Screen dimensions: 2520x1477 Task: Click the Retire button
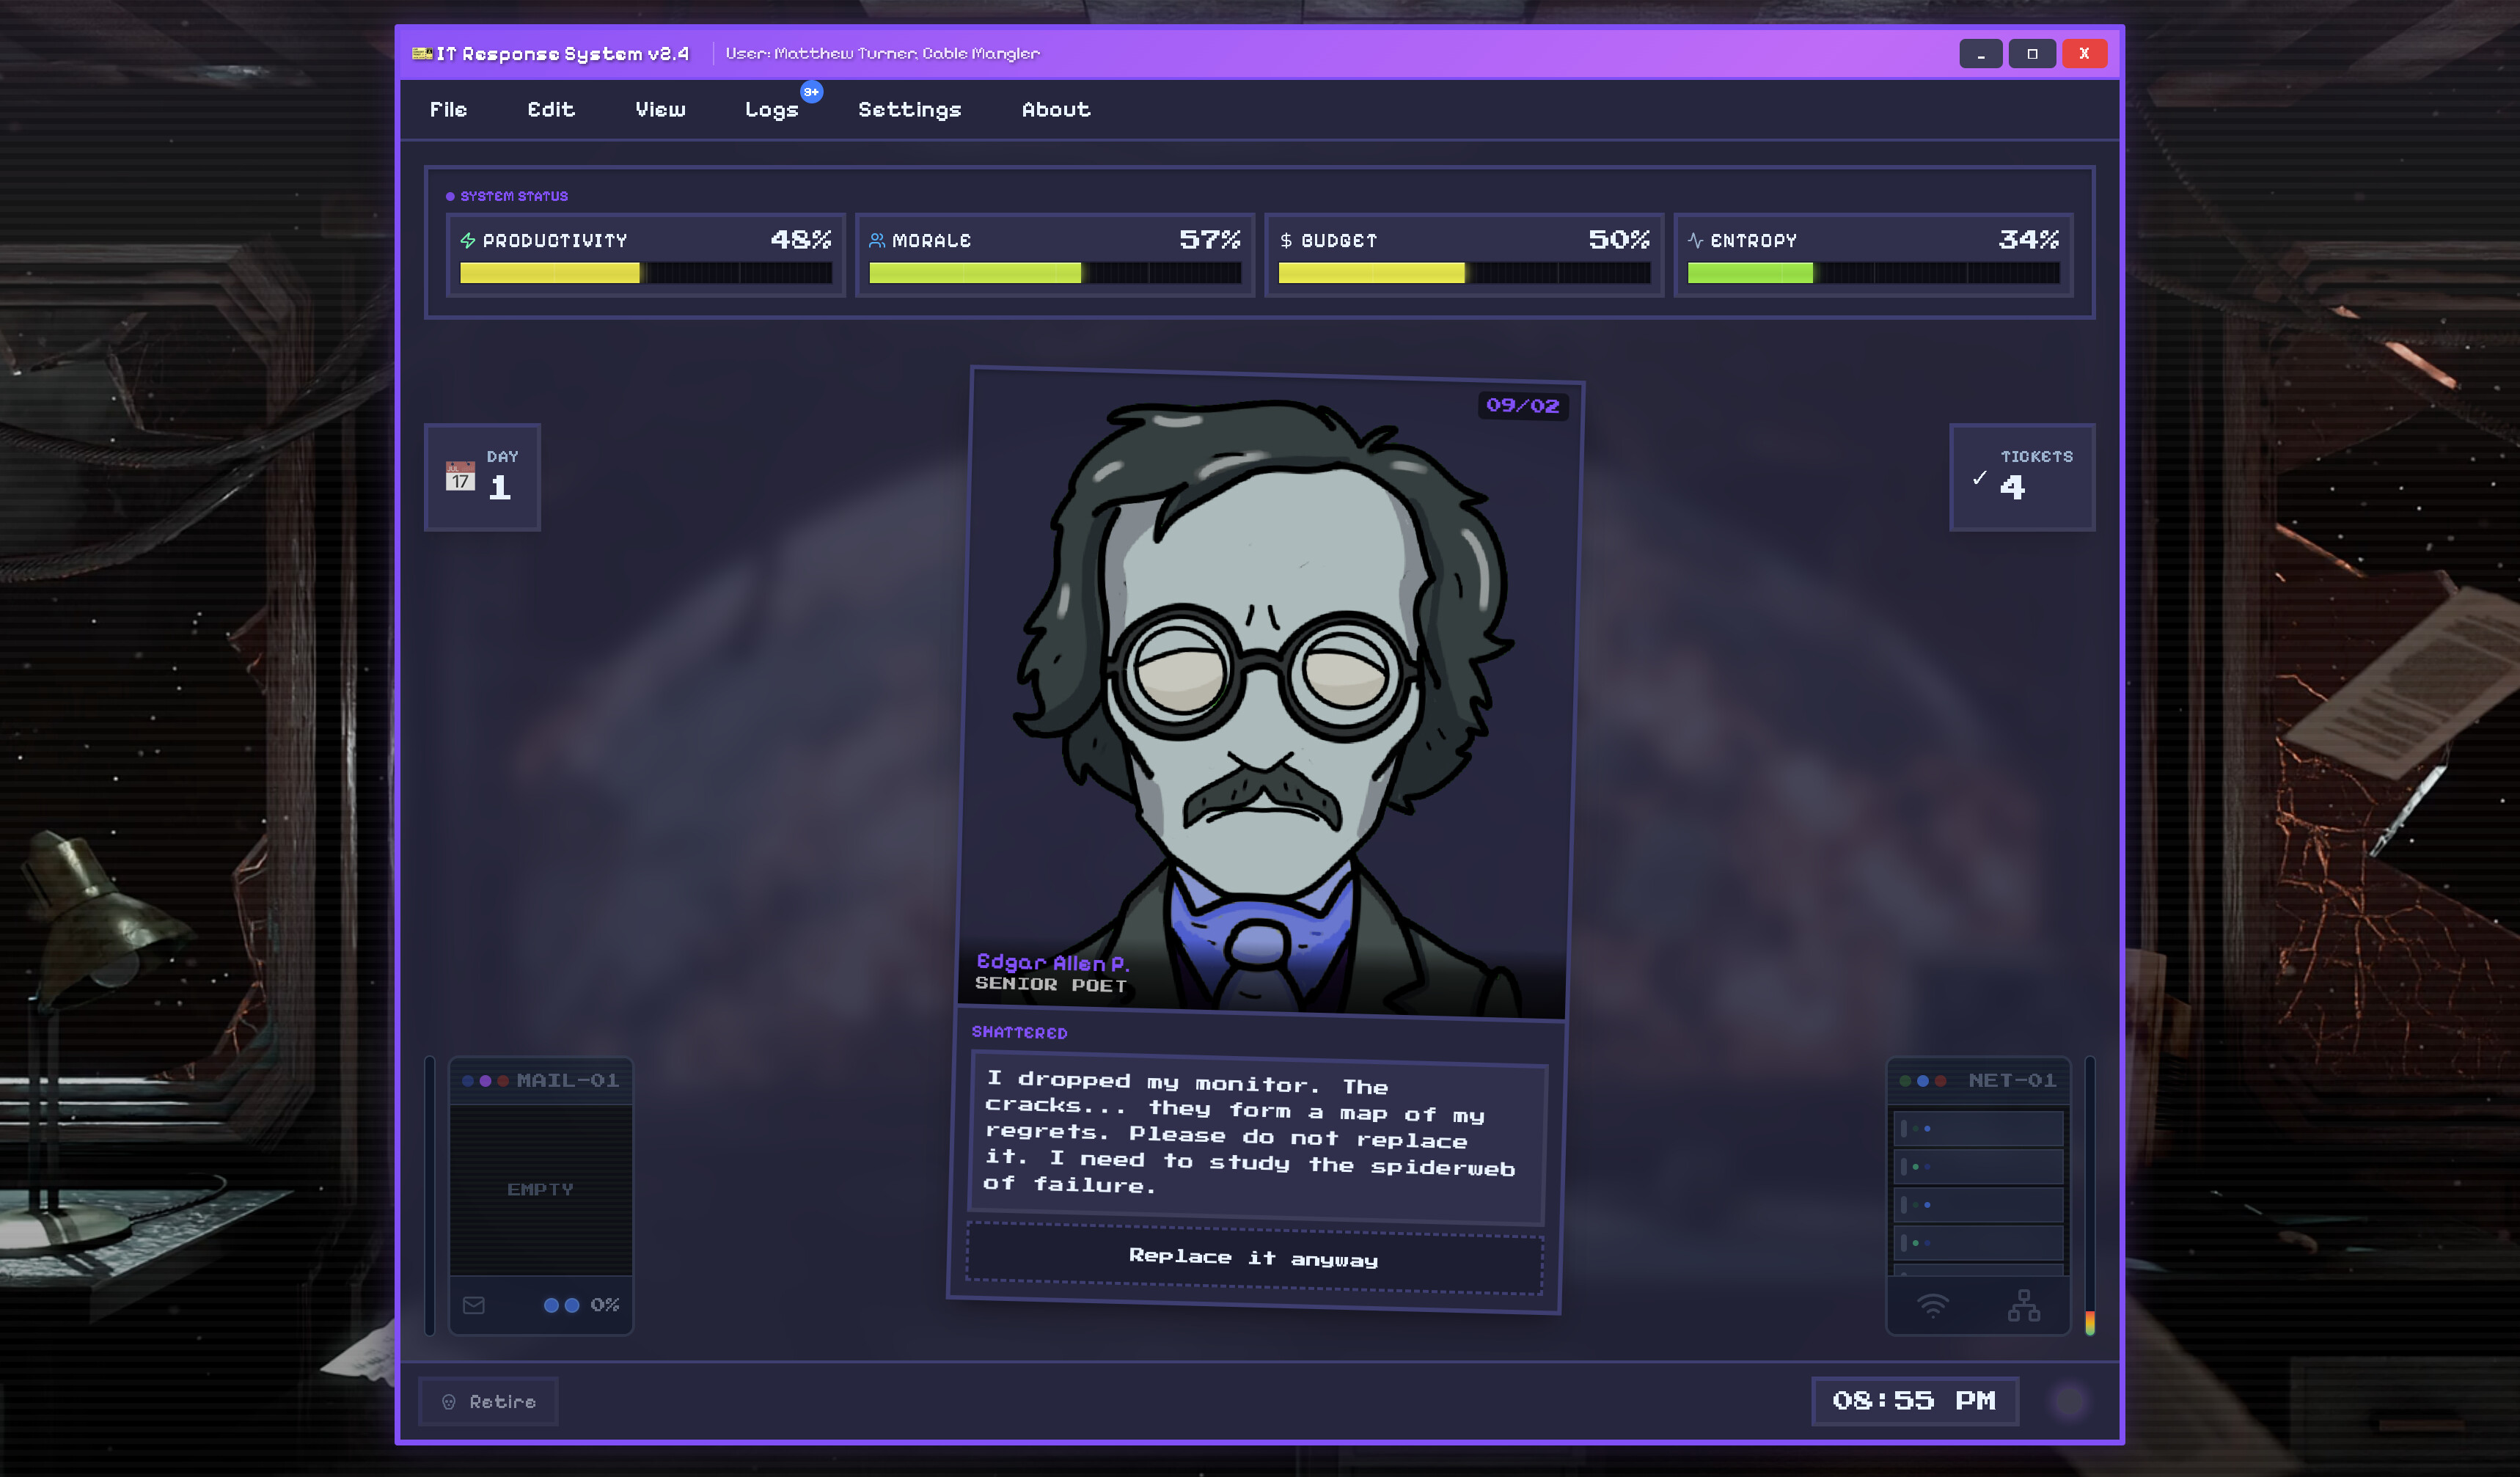[x=488, y=1401]
